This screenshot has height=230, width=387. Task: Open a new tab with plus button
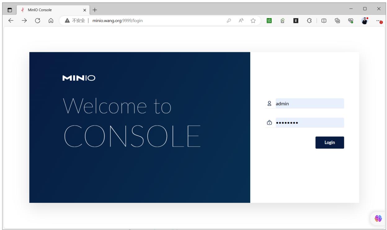coord(95,10)
